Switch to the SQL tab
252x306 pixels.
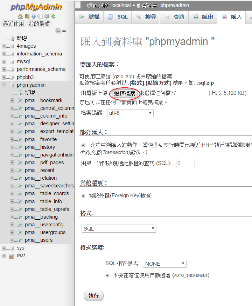[118, 17]
